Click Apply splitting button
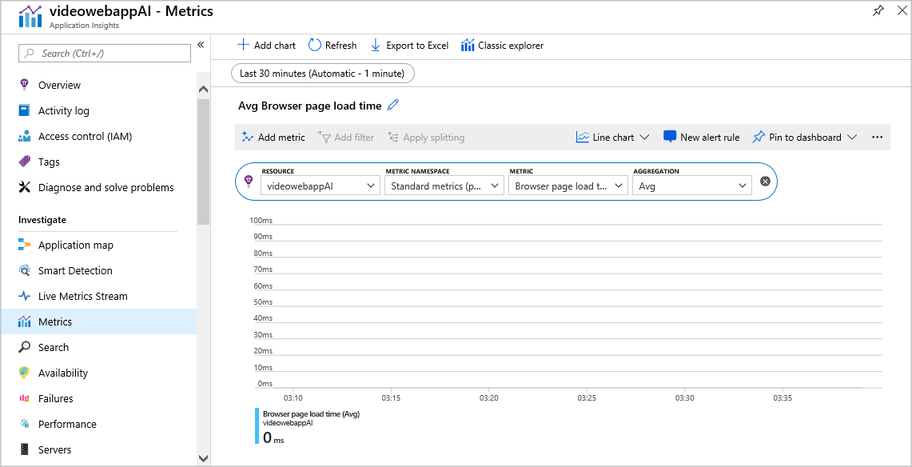Image resolution: width=912 pixels, height=467 pixels. [x=426, y=138]
